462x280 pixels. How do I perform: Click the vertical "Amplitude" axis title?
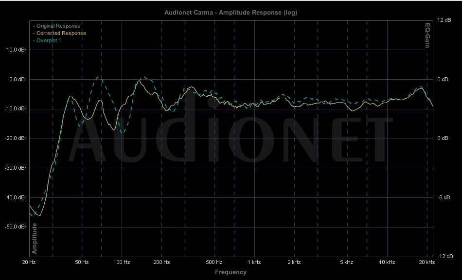(35, 239)
